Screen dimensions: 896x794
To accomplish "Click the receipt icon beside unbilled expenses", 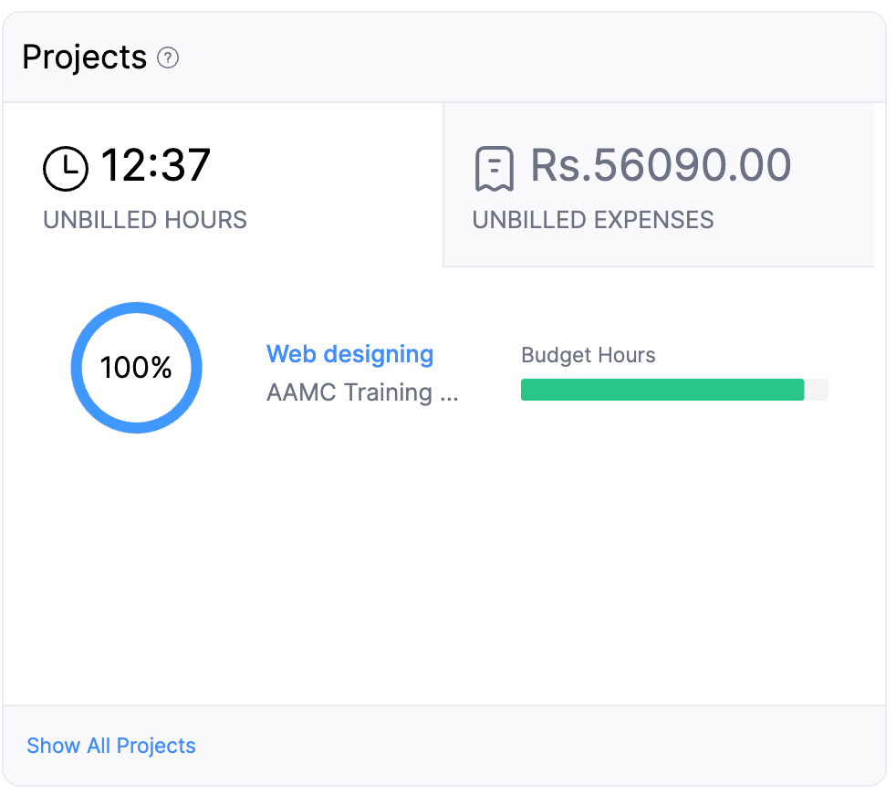I will tap(493, 166).
